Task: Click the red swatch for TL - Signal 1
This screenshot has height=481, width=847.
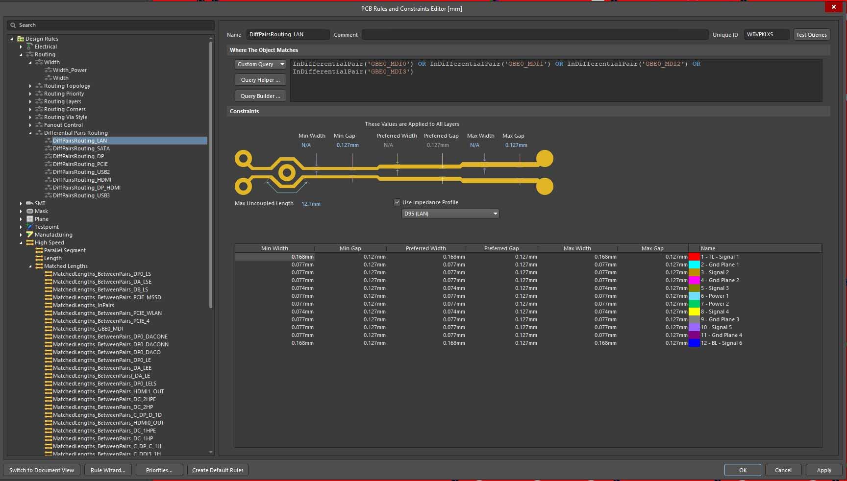Action: [694, 257]
